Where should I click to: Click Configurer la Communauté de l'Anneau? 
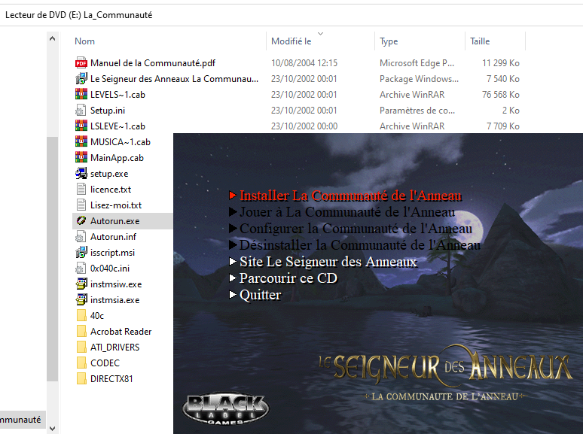(351, 229)
